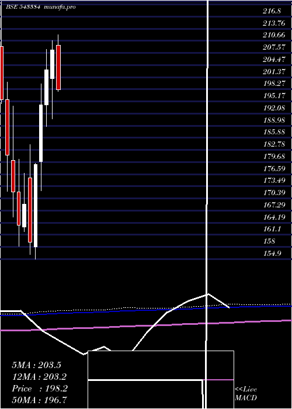
Task: Select the 167.29 price axis label
Action: [274, 204]
